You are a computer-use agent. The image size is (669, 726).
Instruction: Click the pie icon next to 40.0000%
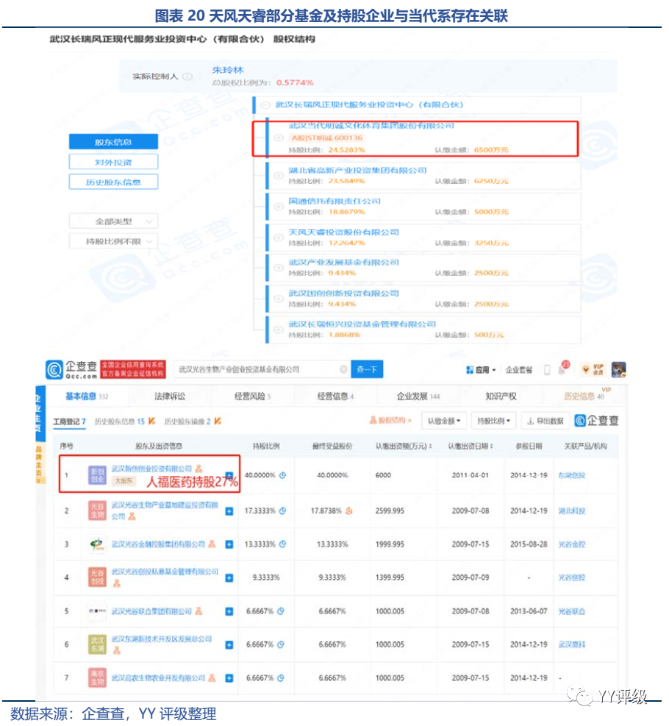point(283,475)
